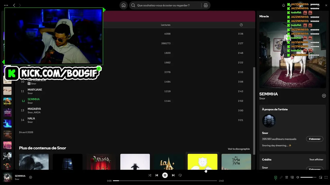The width and height of the screenshot is (330, 185).
Task: Open the touching hands cover in the sidebar
Action: (x=7, y=91)
